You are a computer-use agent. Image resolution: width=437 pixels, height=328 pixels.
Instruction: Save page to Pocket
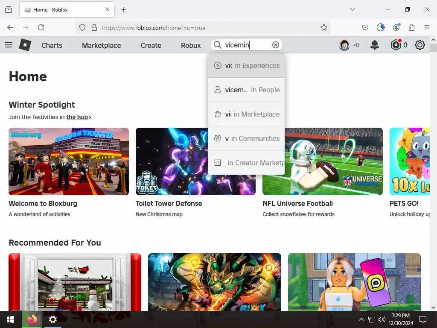coord(365,27)
